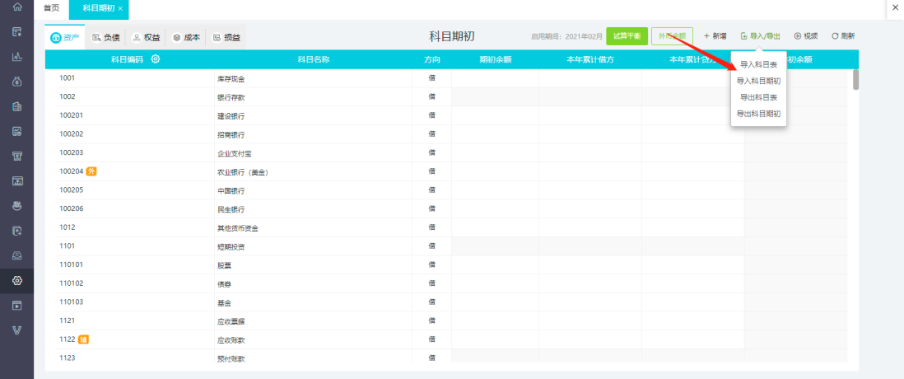Click 期初余额 cell for 库存现金
This screenshot has height=379, width=904.
(x=495, y=78)
